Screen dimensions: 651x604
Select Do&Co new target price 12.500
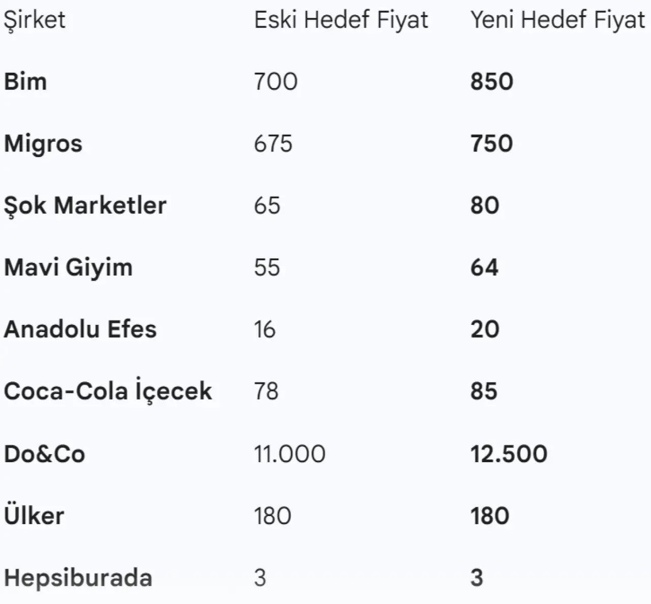509,454
